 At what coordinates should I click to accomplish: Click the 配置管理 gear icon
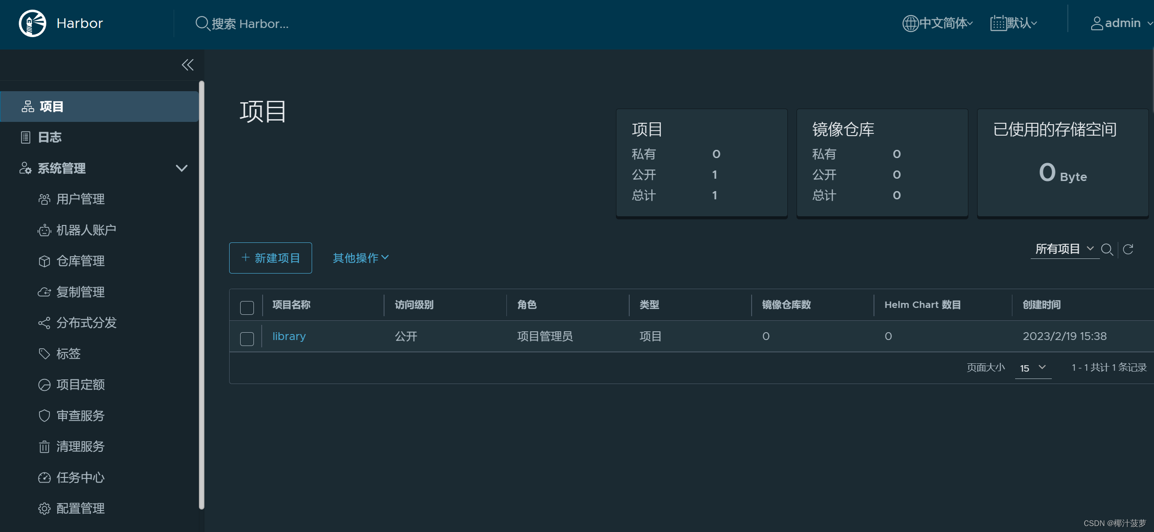(44, 509)
